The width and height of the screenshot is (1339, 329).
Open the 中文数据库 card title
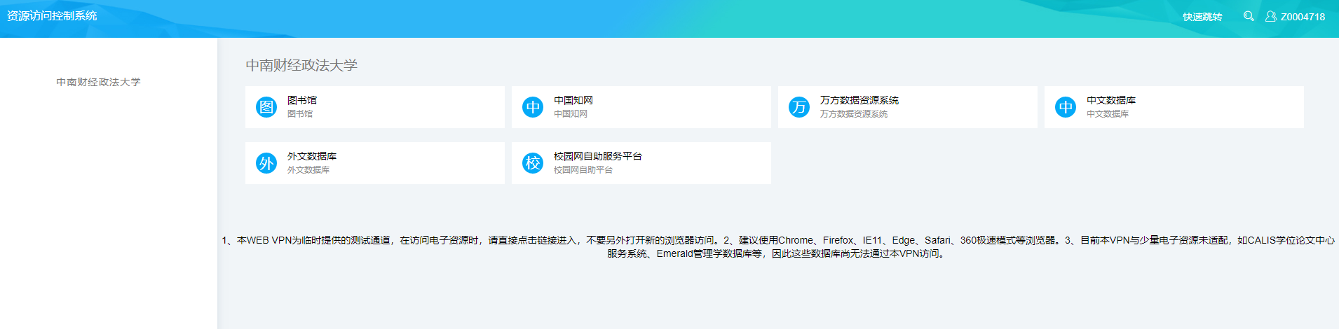(x=1111, y=100)
